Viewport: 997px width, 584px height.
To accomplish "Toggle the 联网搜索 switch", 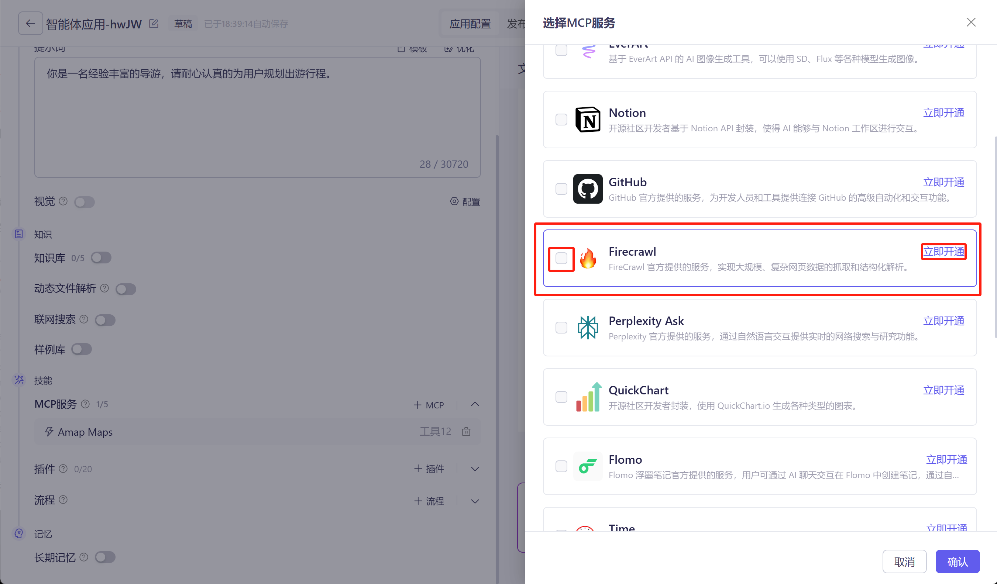I will (105, 320).
